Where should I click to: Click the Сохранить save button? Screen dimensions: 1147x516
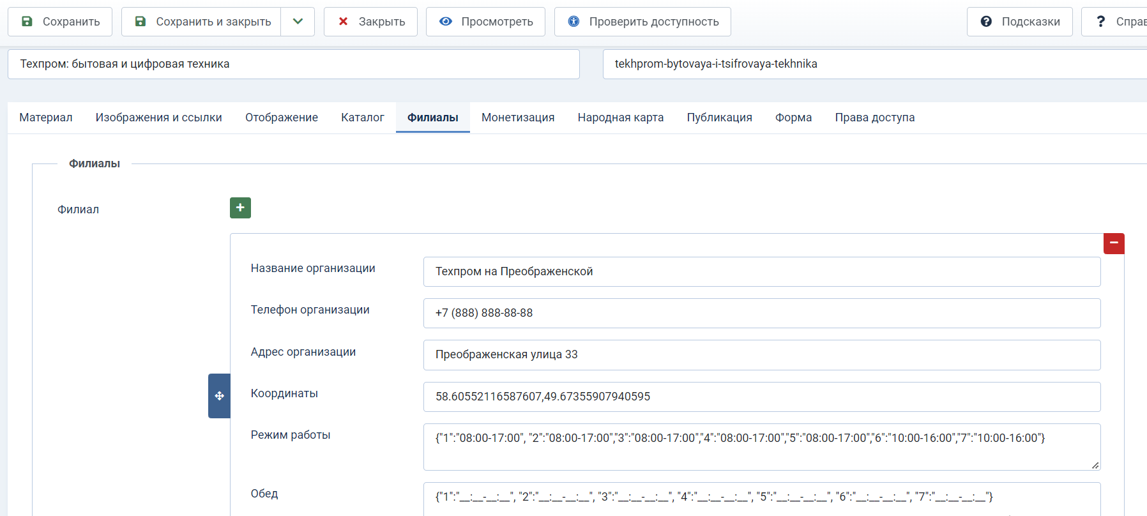[60, 22]
